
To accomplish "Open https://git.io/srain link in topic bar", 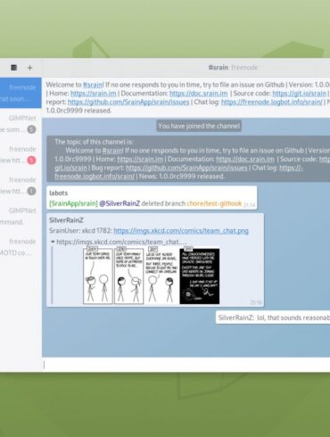I will tap(300, 94).
